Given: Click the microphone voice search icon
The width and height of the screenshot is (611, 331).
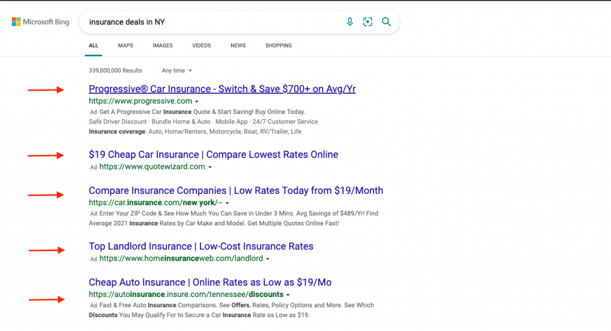Looking at the screenshot, I should point(350,22).
